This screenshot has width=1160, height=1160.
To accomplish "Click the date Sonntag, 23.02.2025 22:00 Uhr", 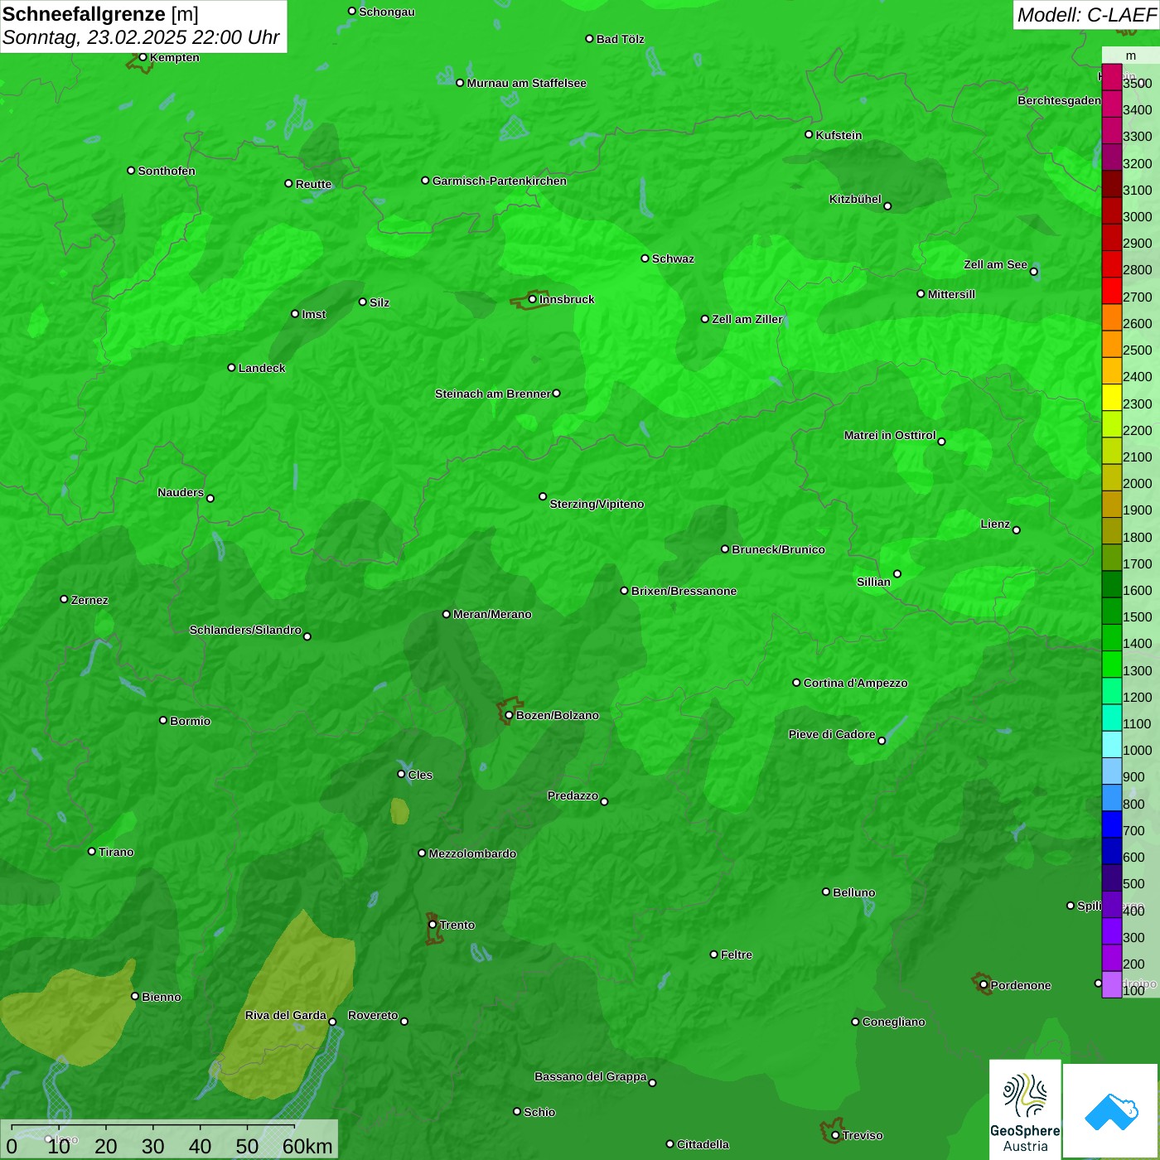I will pos(141,37).
